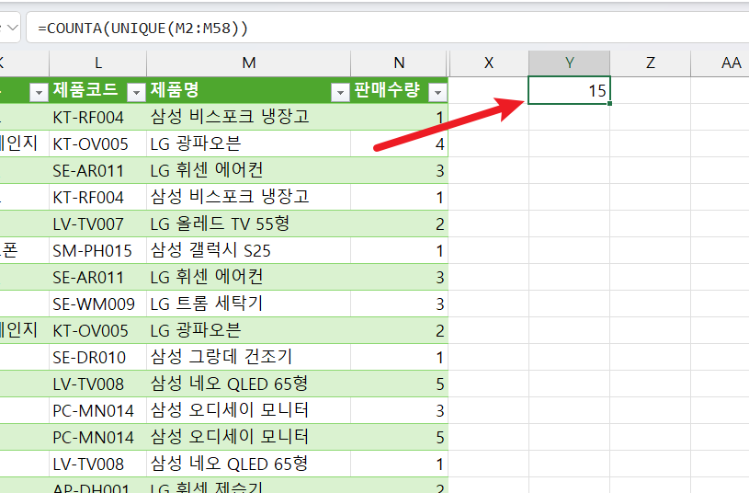This screenshot has width=749, height=493.
Task: Click the 제품명 header cell
Action: coord(248,90)
